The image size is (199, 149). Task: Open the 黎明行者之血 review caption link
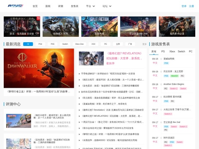(x=39, y=91)
